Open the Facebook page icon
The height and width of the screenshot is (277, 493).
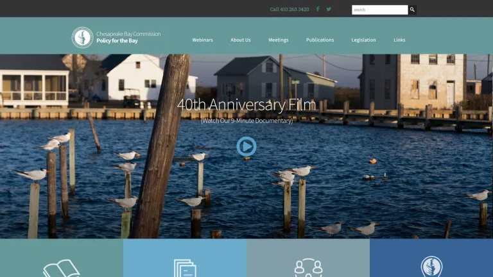click(x=318, y=9)
